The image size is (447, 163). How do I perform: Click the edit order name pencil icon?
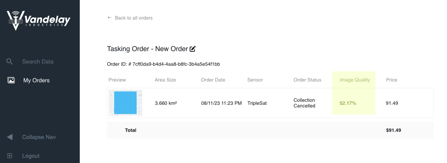193,49
